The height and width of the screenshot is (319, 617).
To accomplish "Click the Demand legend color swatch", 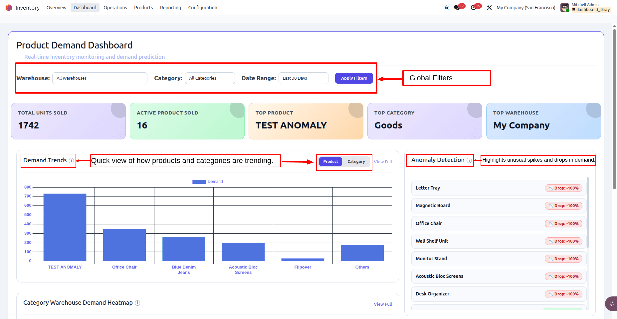I will click(x=199, y=182).
